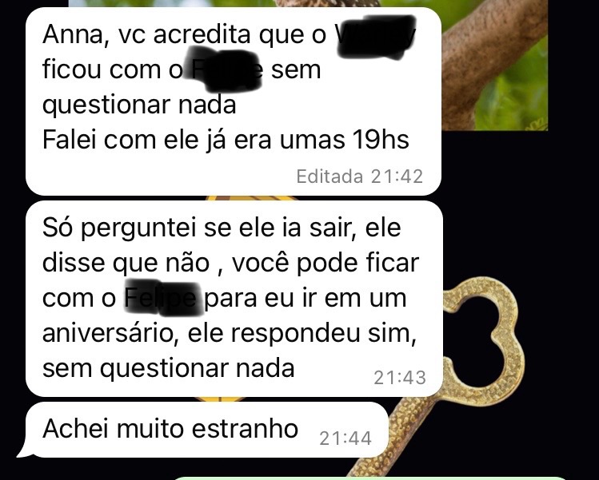The width and height of the screenshot is (599, 480).
Task: Click the redacted name after "ficou com o"
Action: pos(226,69)
